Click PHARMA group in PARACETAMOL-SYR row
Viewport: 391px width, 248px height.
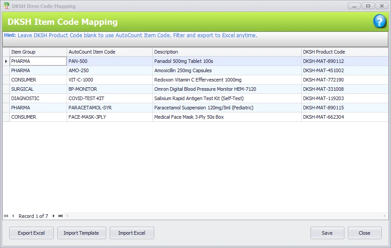tap(38, 108)
